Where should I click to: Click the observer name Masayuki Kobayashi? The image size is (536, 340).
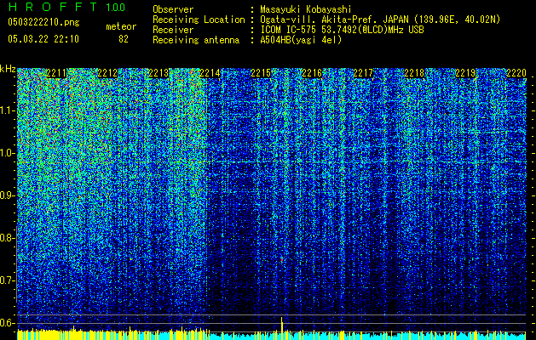coord(306,9)
